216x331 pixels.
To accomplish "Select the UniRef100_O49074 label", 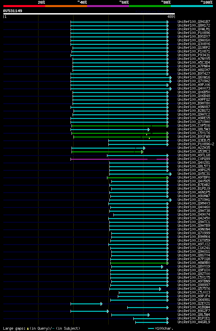I will click(x=194, y=214).
